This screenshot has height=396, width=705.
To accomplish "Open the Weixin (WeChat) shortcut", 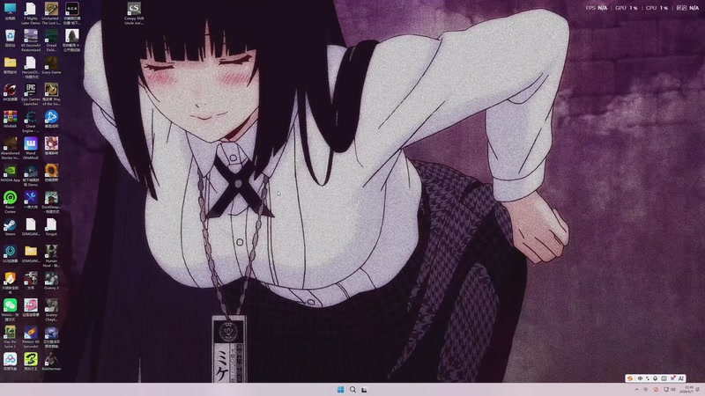I will click(10, 310).
